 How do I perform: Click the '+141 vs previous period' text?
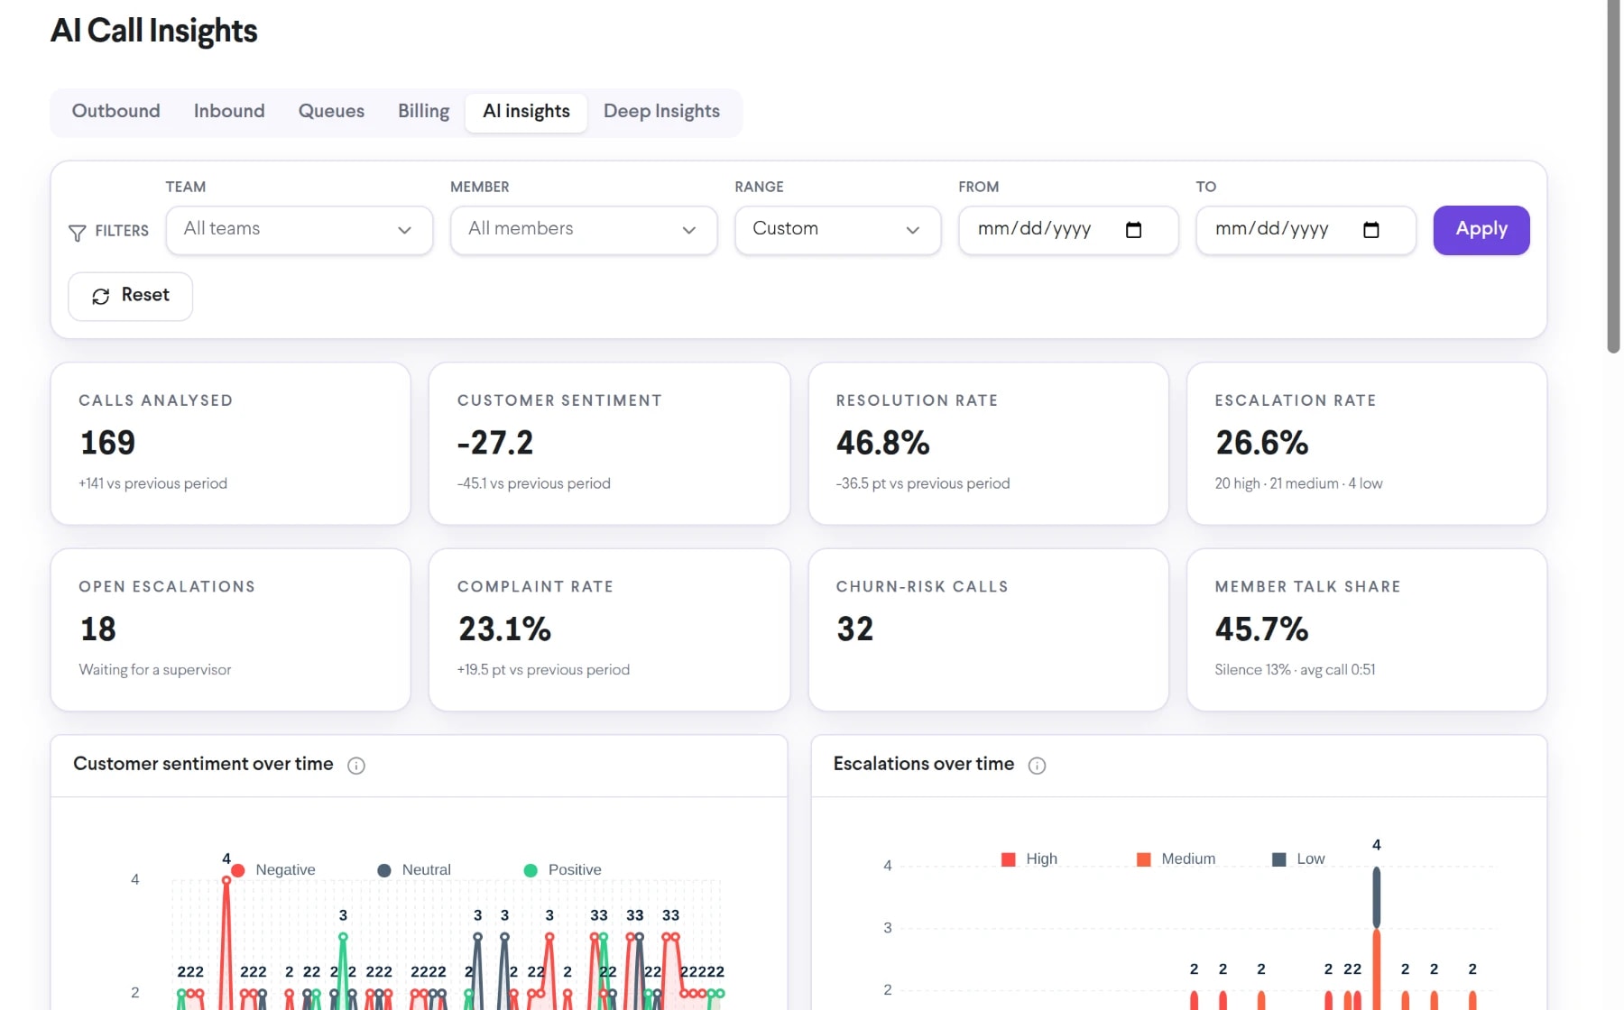pos(152,483)
